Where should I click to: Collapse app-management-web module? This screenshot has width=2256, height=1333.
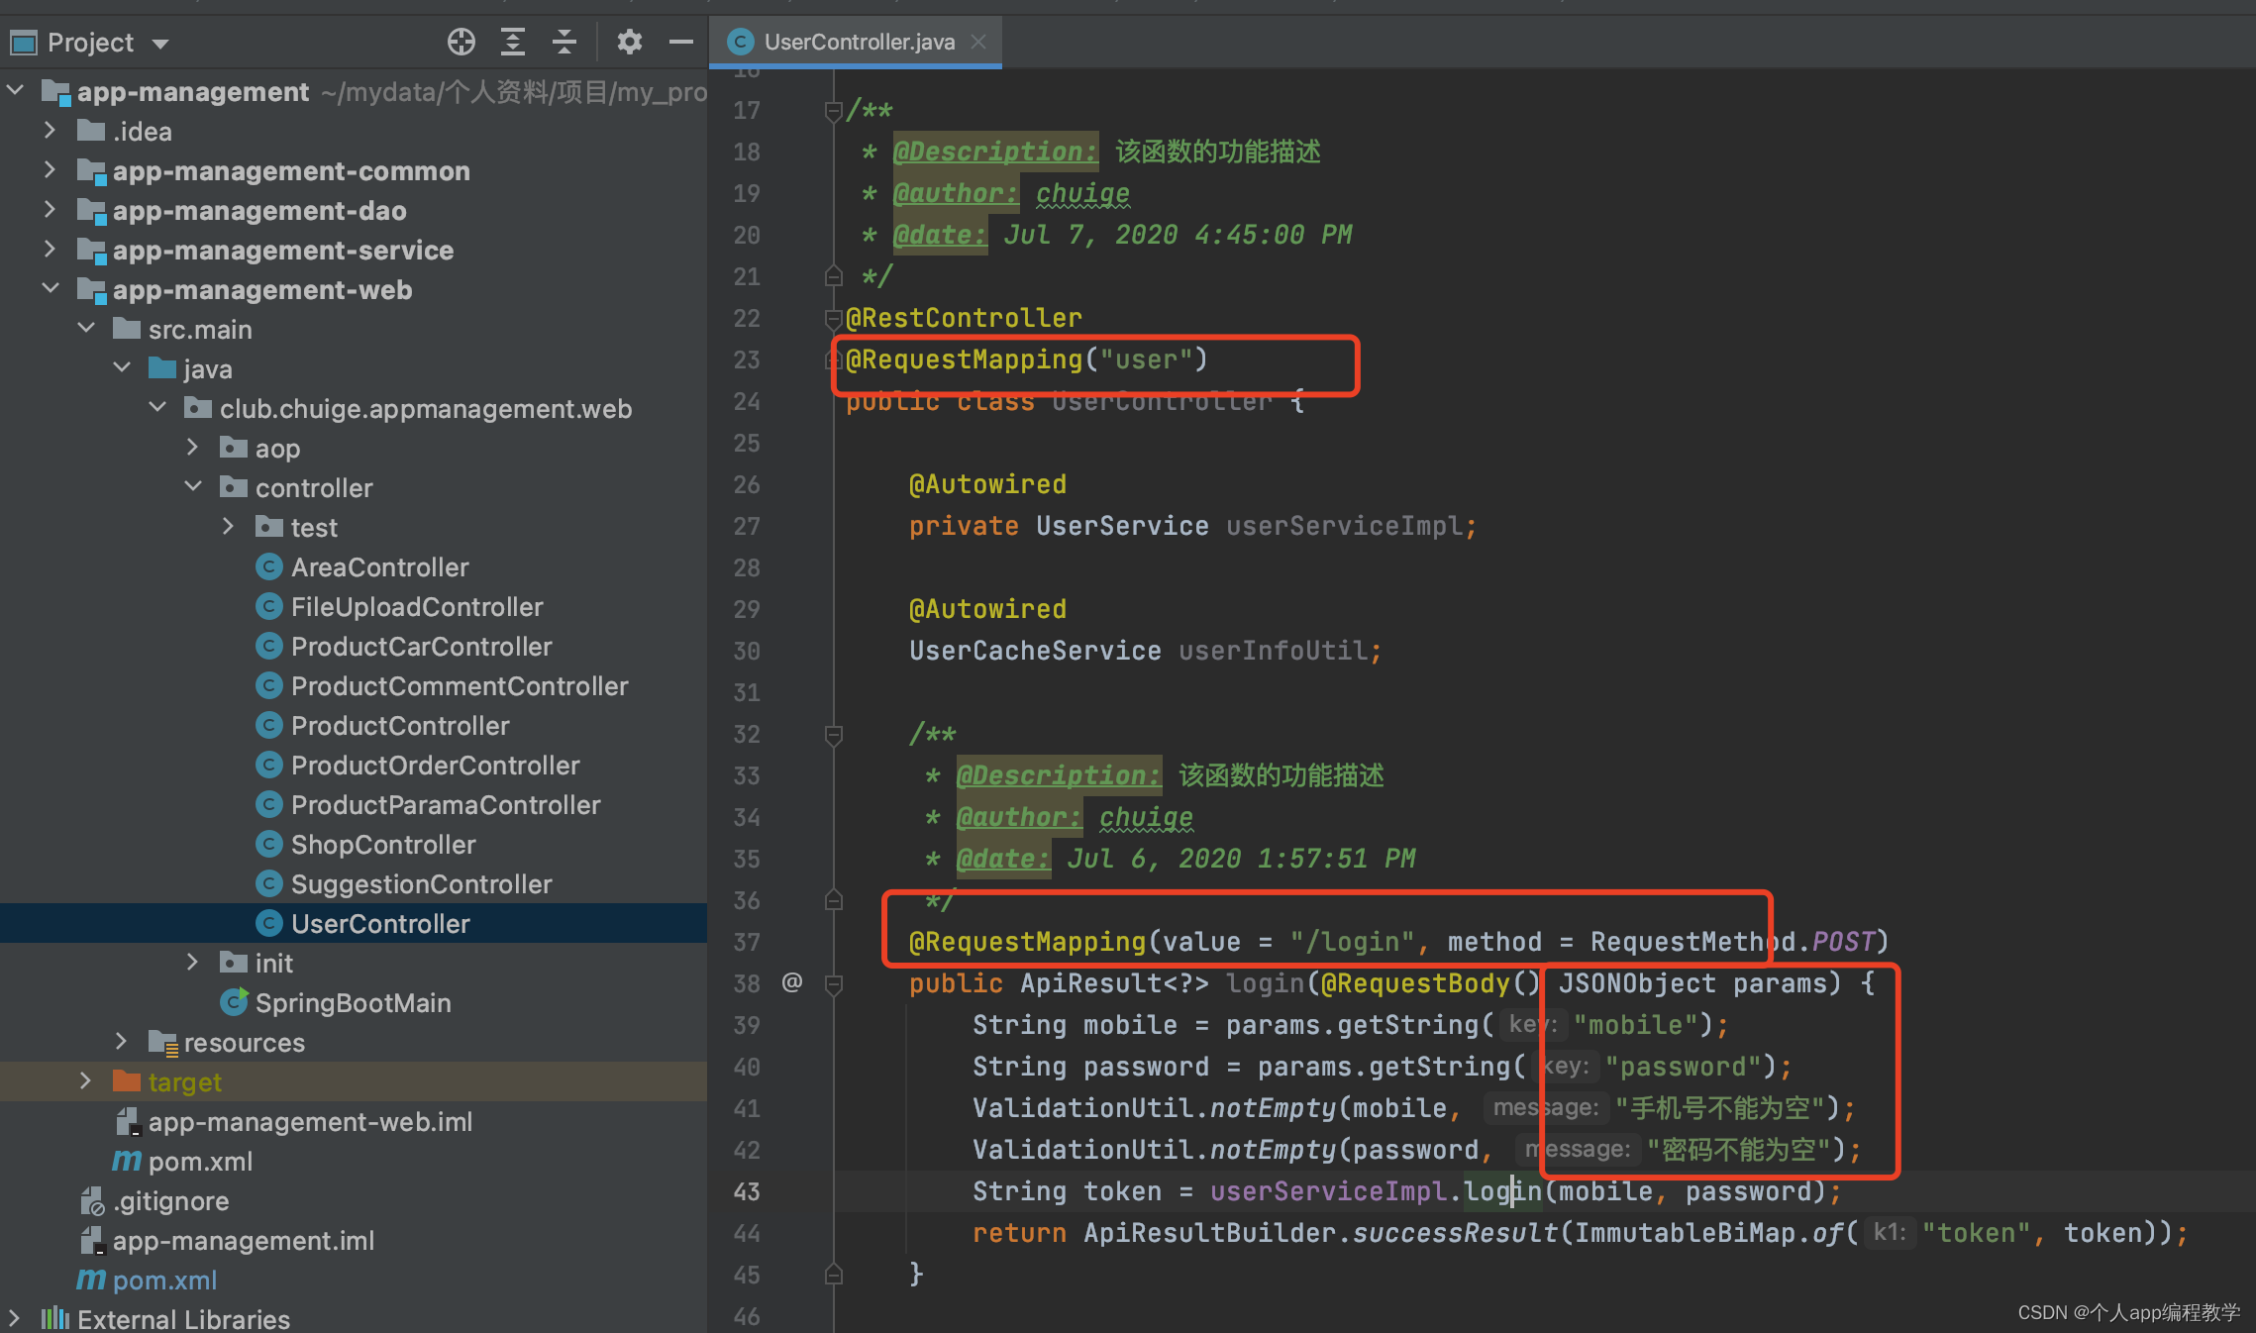(x=51, y=289)
